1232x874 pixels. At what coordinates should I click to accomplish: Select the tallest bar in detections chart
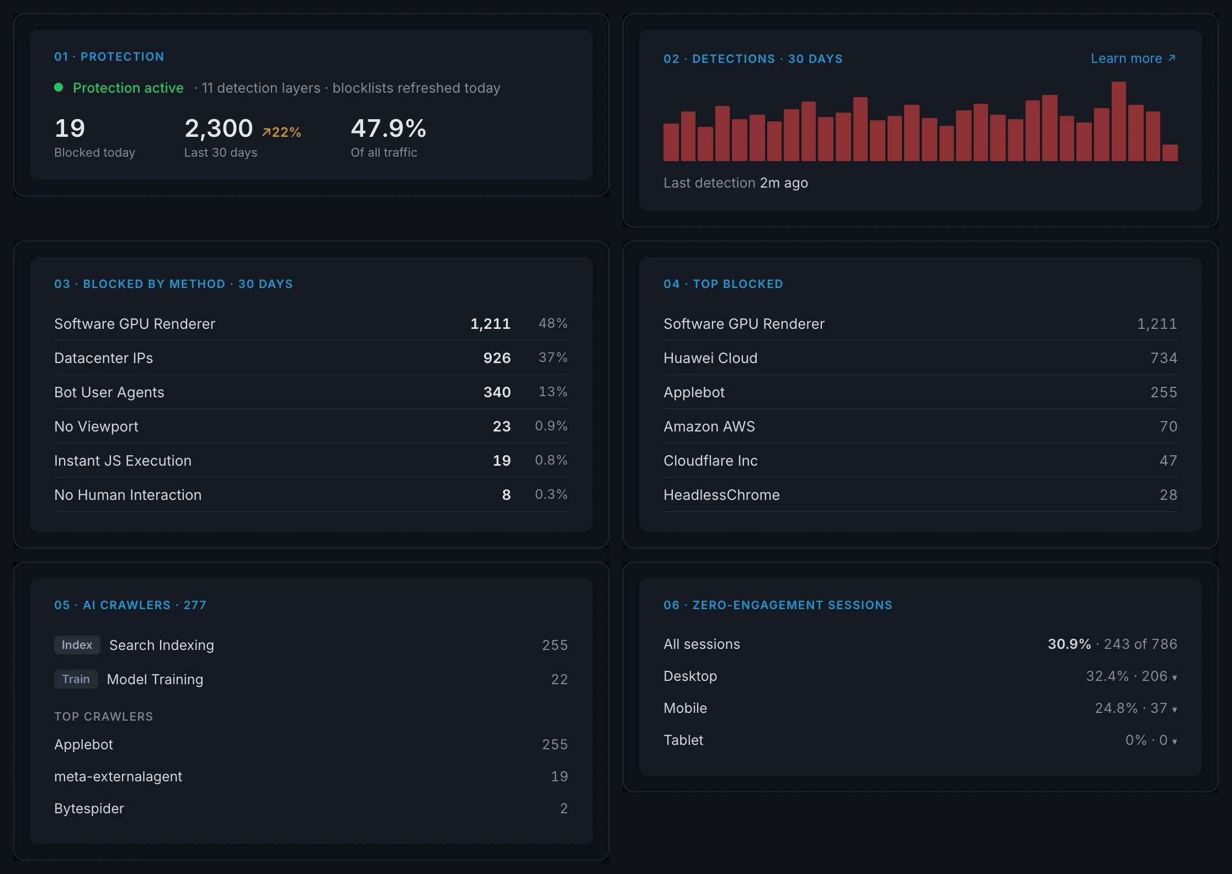pos(1119,121)
